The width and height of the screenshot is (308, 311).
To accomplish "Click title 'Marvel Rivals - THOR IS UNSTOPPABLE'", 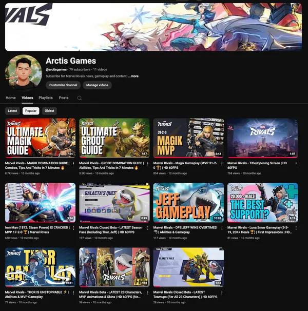I will click(37, 295).
